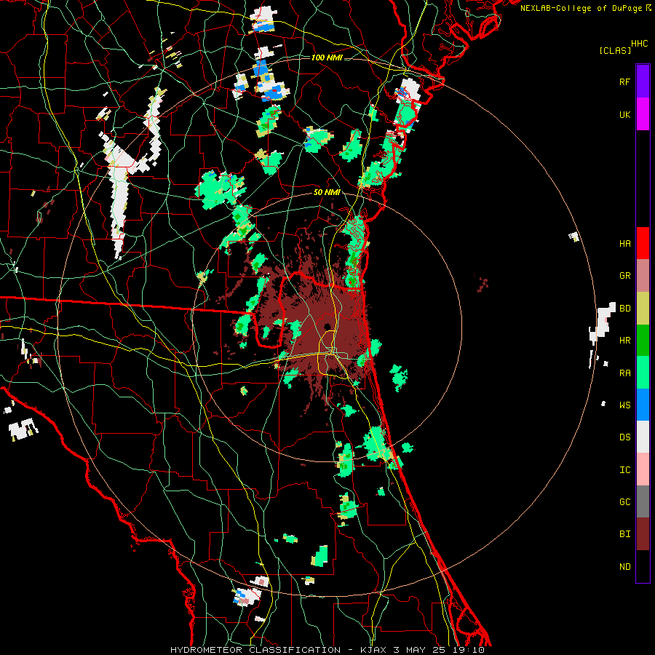This screenshot has width=655, height=655.
Task: Click the RF purple legend swatch
Action: point(643,82)
